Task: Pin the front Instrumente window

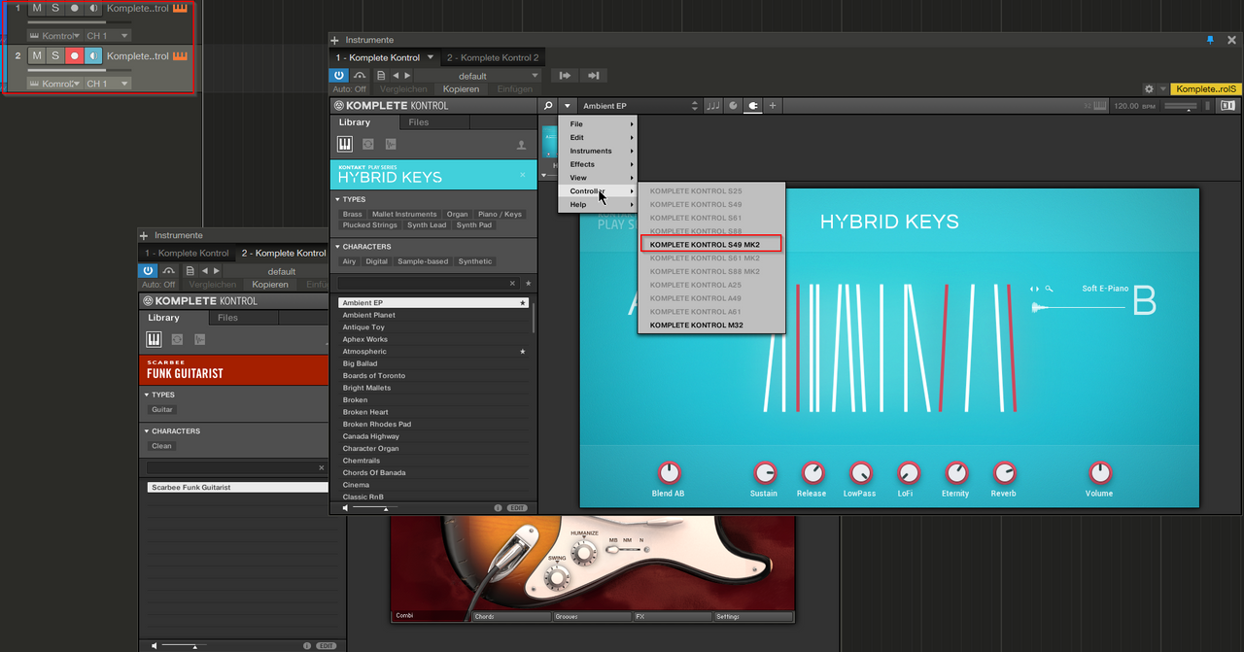Action: (x=1210, y=40)
